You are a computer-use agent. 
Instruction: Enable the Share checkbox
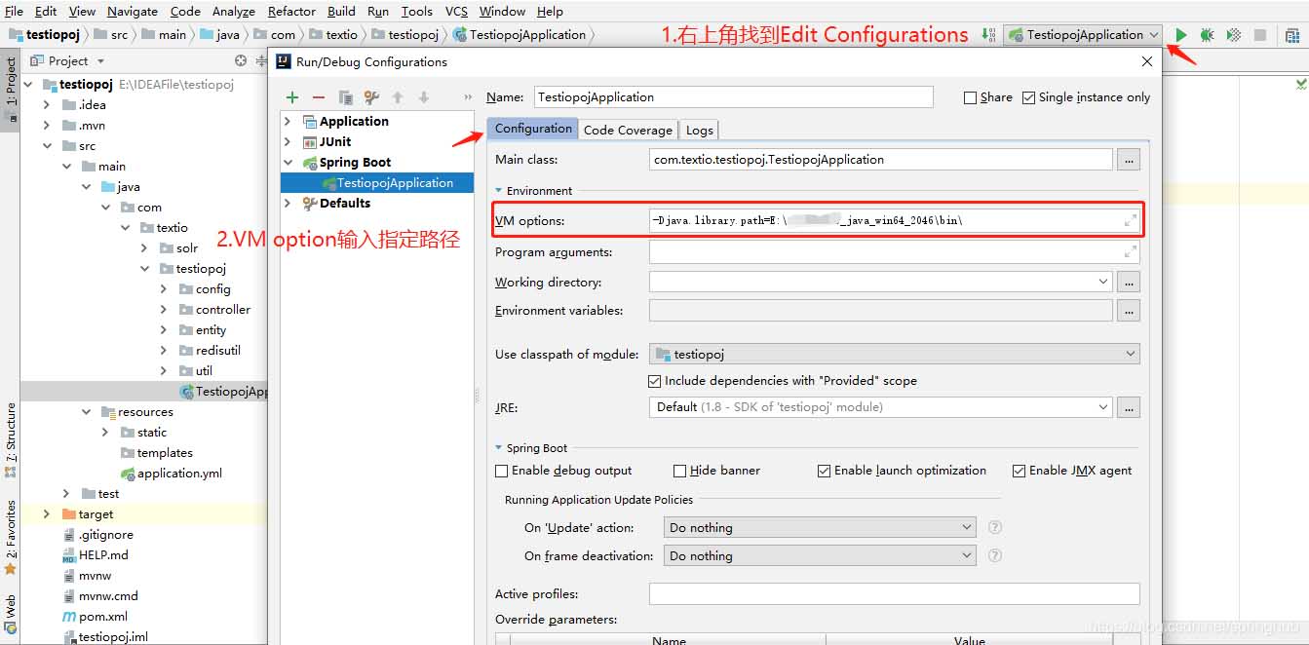tap(969, 97)
